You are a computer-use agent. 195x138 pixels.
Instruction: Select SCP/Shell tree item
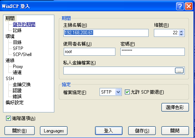pos(22,55)
